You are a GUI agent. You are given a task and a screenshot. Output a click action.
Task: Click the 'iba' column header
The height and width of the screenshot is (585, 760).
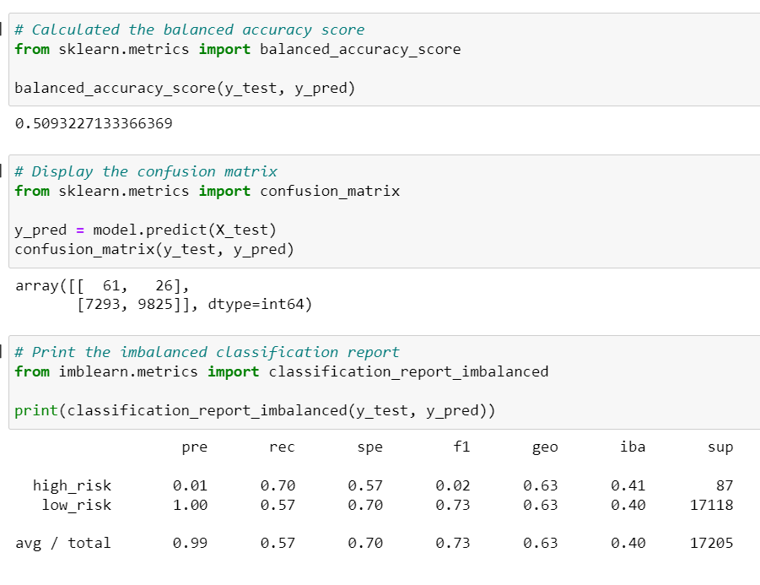pos(633,447)
